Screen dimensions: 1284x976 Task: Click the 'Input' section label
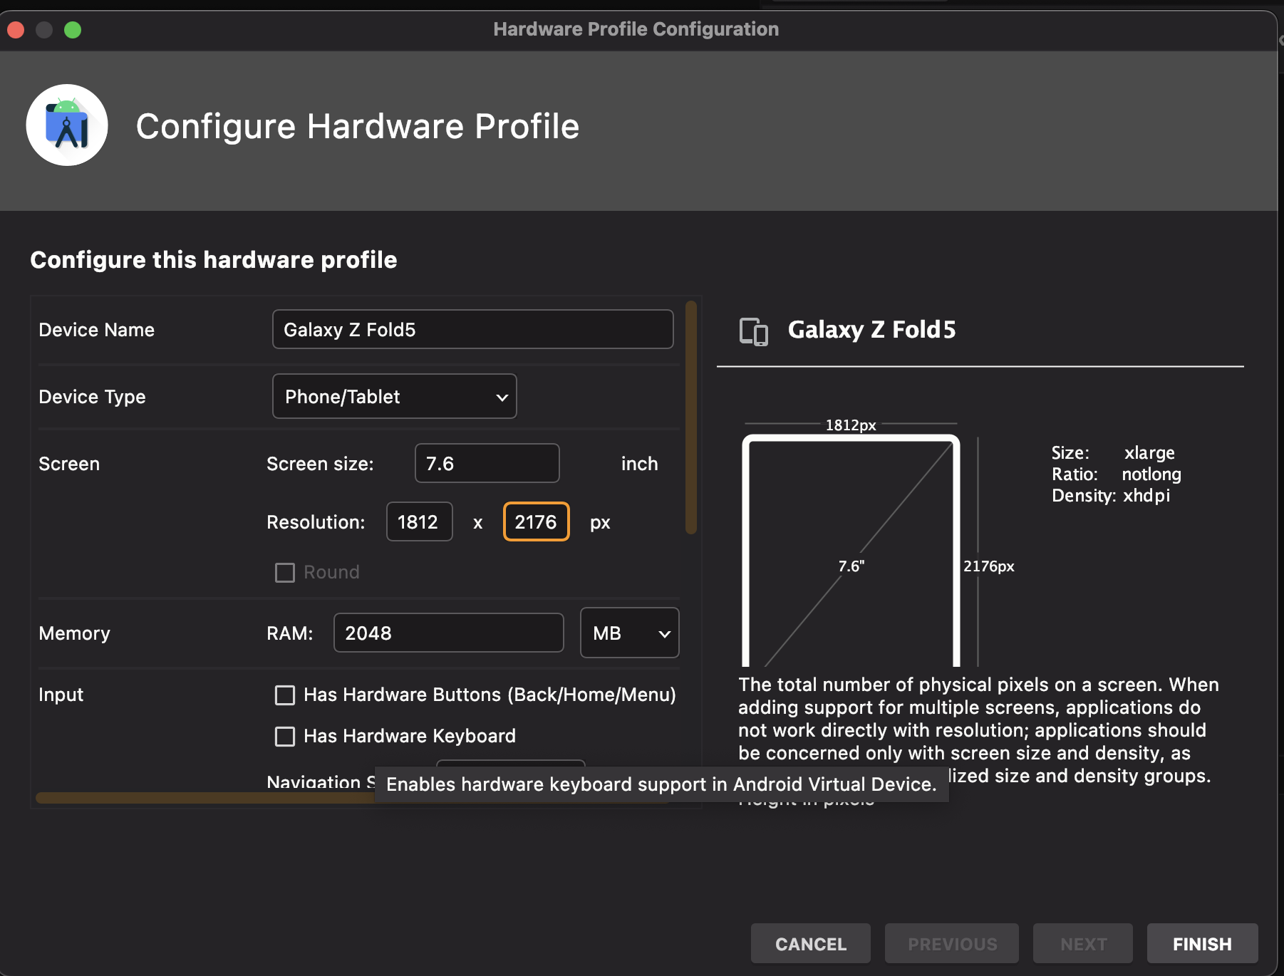point(61,695)
